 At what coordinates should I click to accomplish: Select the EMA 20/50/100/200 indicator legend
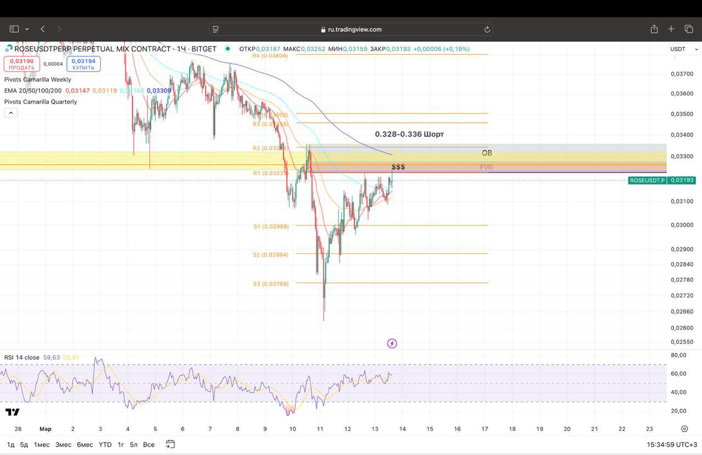(x=33, y=90)
